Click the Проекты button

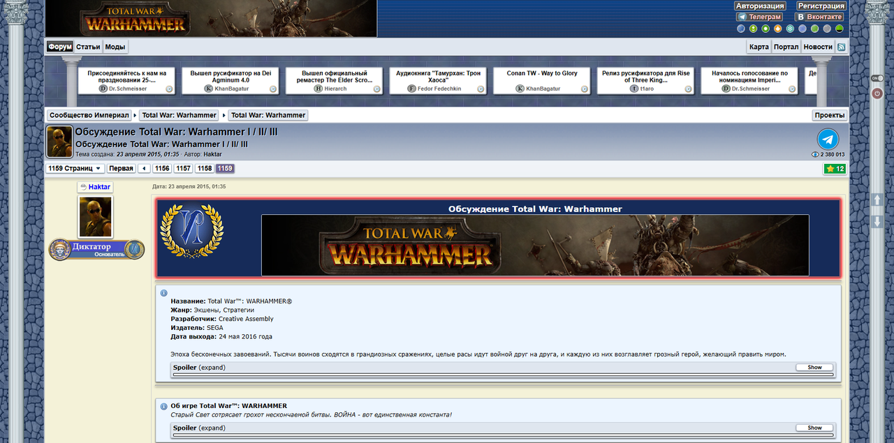pyautogui.click(x=830, y=115)
